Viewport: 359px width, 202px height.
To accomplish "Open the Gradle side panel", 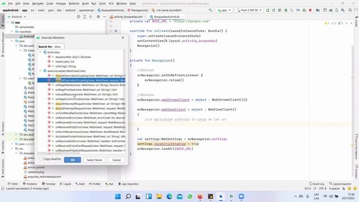I will (357, 22).
